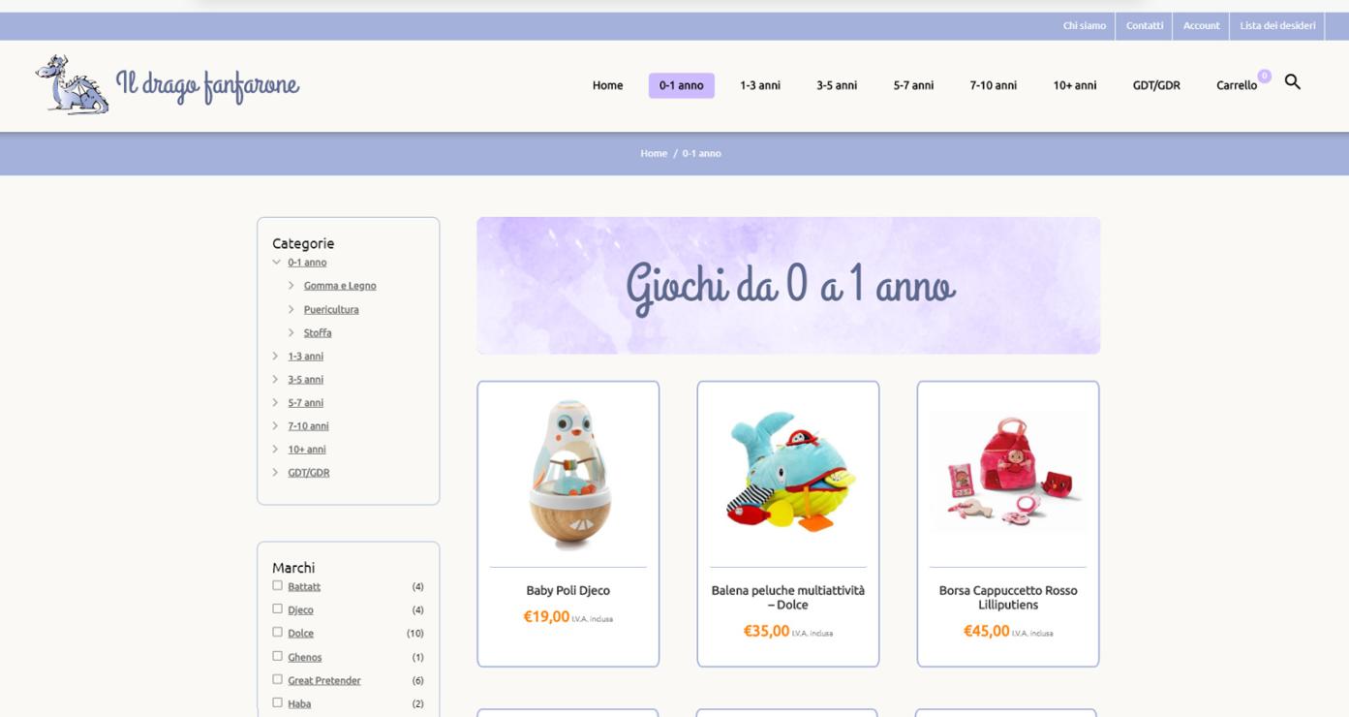Open Chi siamo top link

[1084, 26]
